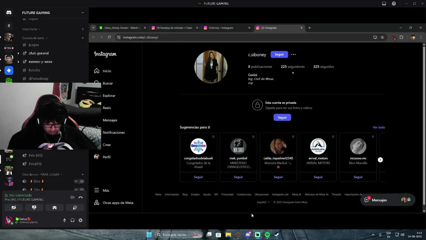
Task: Open Crear in Instagram sidebar
Action: tap(107, 145)
